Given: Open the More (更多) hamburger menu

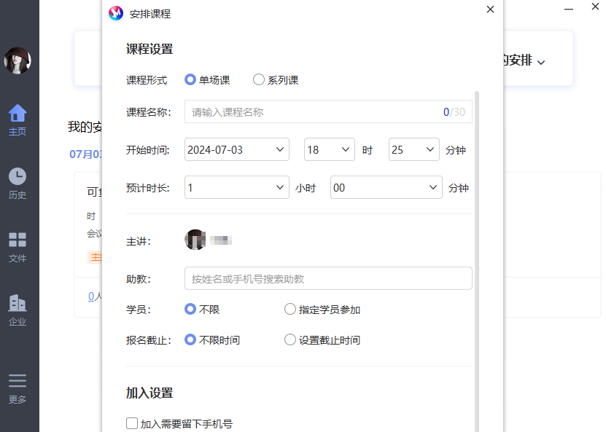Looking at the screenshot, I should click(x=18, y=382).
